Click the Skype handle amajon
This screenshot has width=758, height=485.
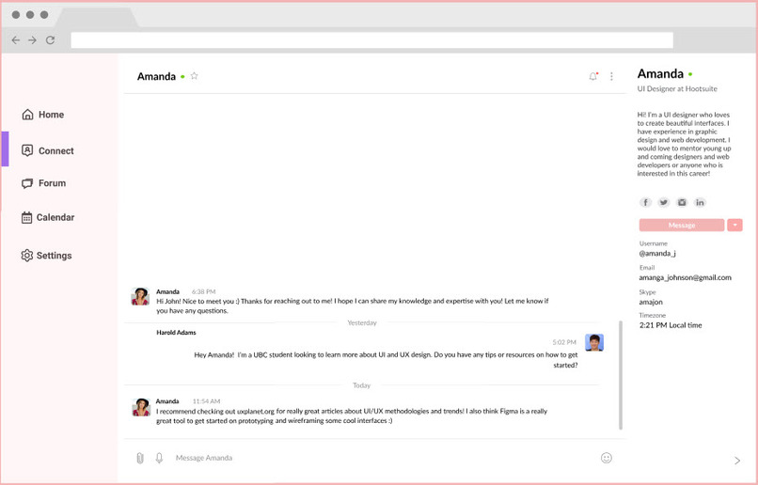click(651, 302)
